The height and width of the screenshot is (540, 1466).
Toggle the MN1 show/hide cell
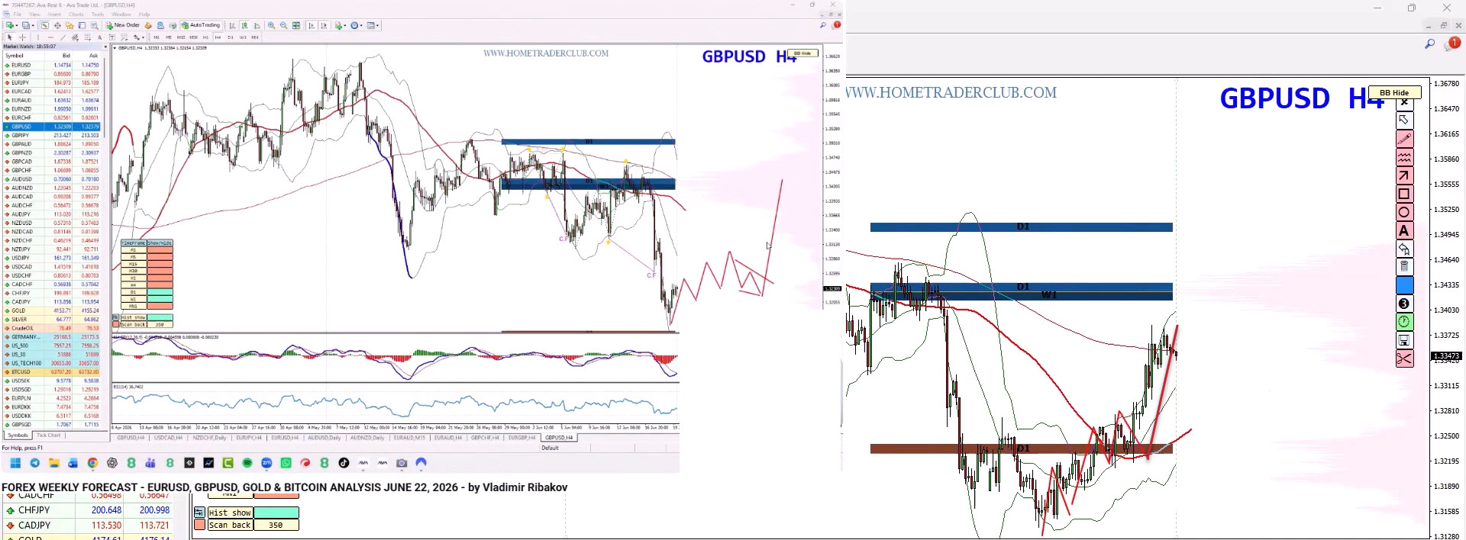tap(160, 306)
